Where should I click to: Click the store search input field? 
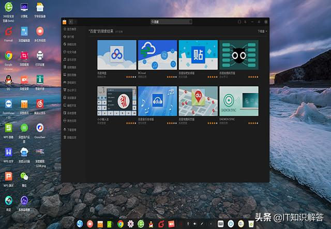[x=171, y=22]
